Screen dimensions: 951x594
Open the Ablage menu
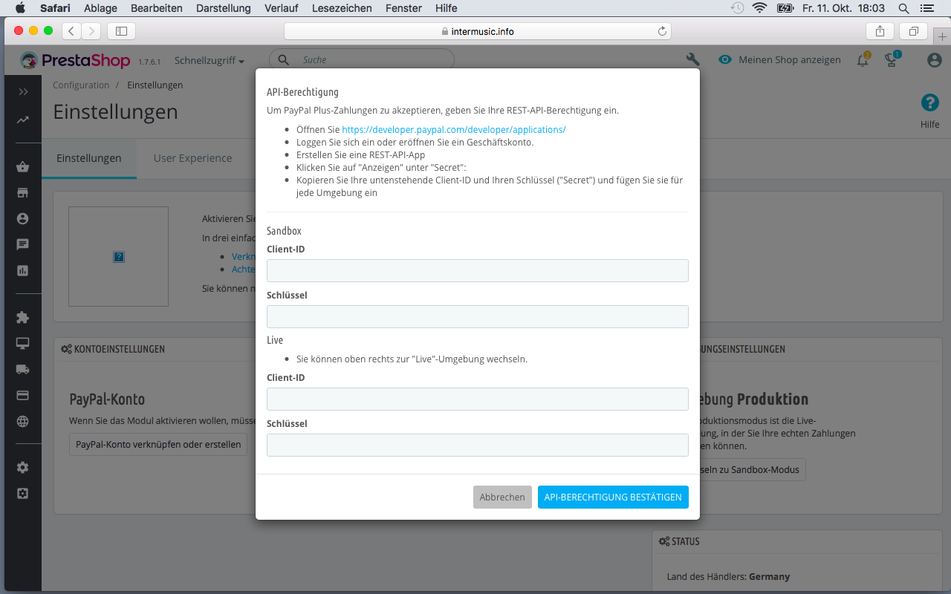(x=100, y=8)
